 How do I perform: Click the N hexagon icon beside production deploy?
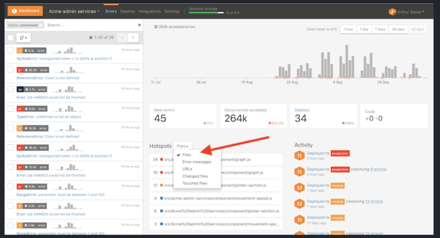click(x=300, y=155)
